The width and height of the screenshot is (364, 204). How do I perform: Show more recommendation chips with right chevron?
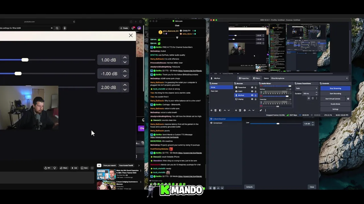[139, 165]
